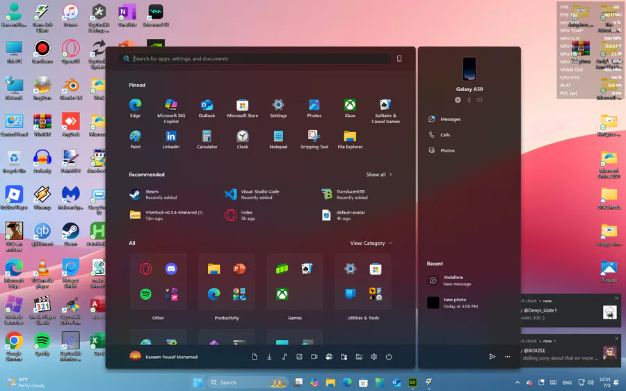The height and width of the screenshot is (391, 626).
Task: Open the pinned Outlook app
Action: point(207,109)
